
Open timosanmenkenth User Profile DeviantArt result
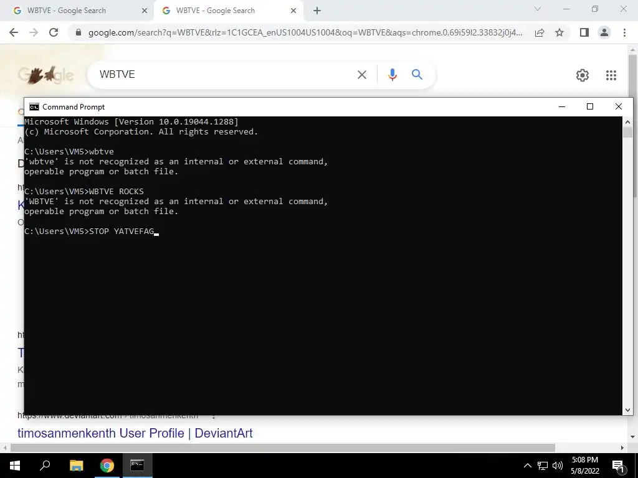(x=135, y=433)
